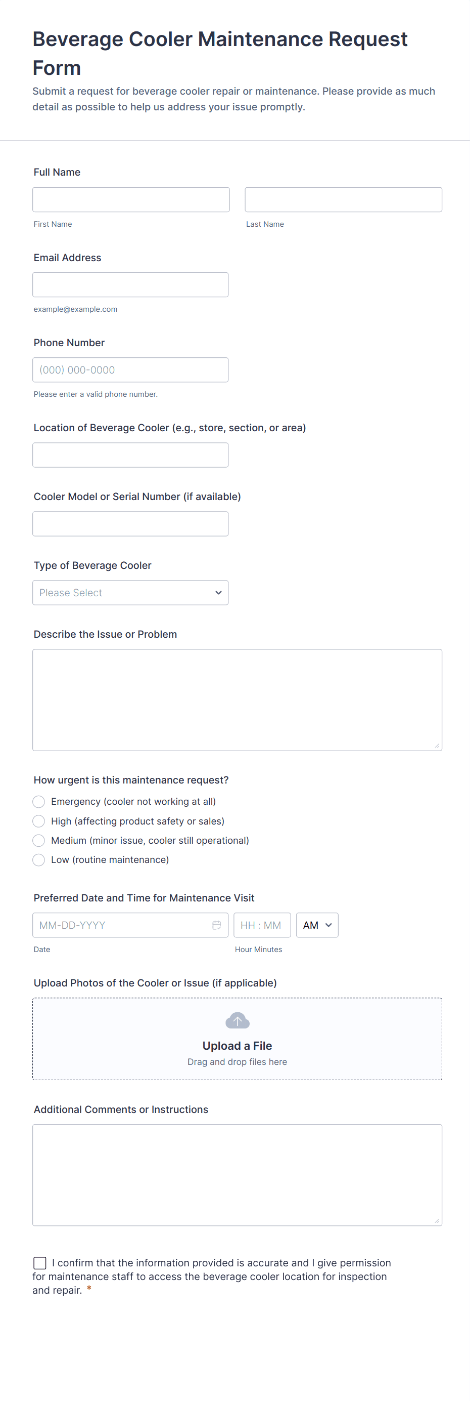Viewport: 470px width, 1401px height.
Task: Open Type of Beverage Cooler dropdown
Action: (x=130, y=593)
